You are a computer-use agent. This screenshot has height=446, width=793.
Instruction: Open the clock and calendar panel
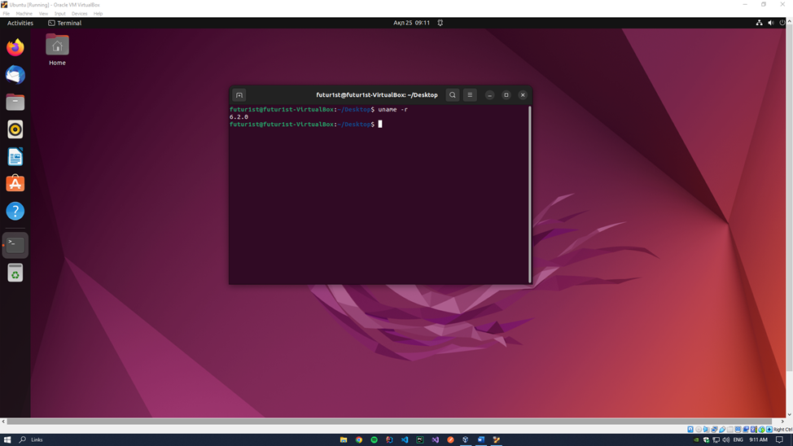(412, 23)
